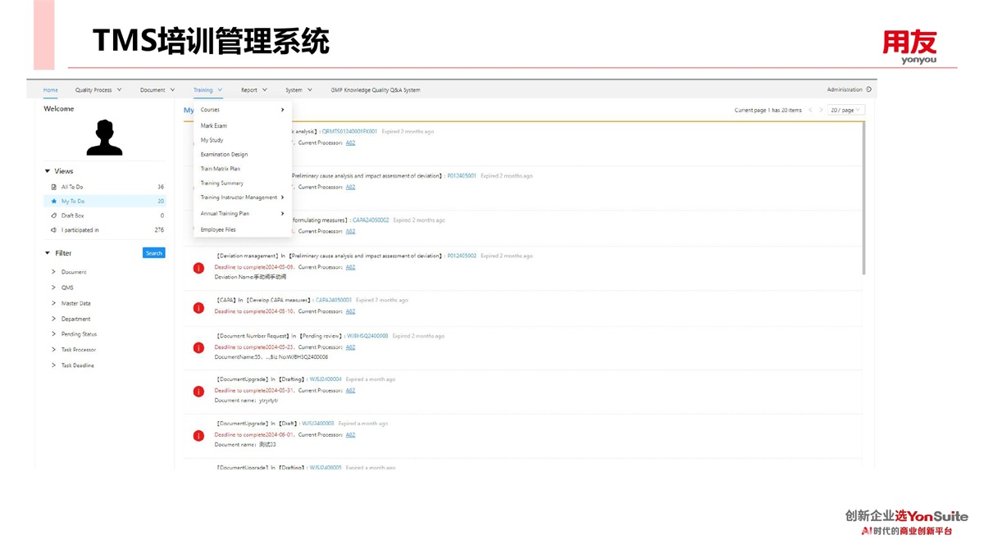This screenshot has height=553, width=984.
Task: Click the logout icon next to Administration
Action: 869,90
